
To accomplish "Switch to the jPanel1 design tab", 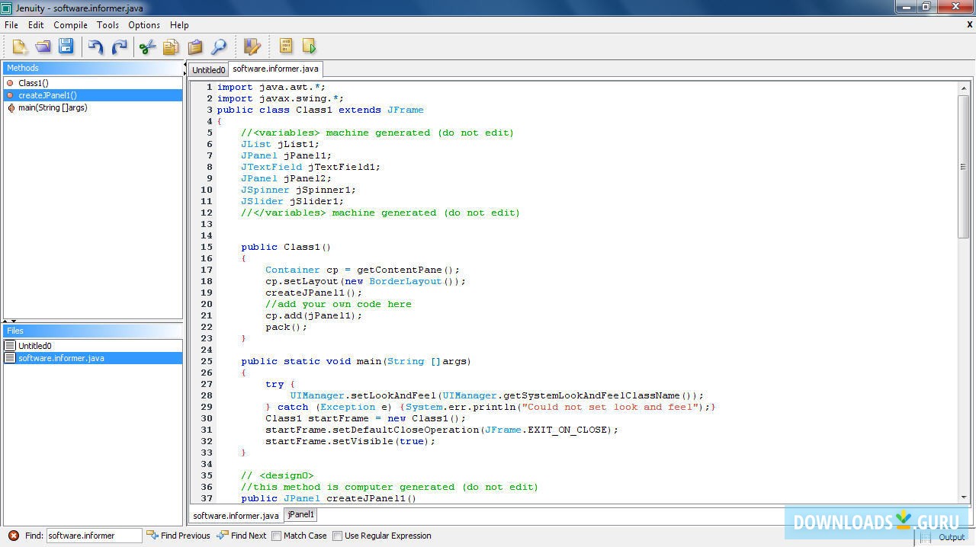I will pos(300,515).
